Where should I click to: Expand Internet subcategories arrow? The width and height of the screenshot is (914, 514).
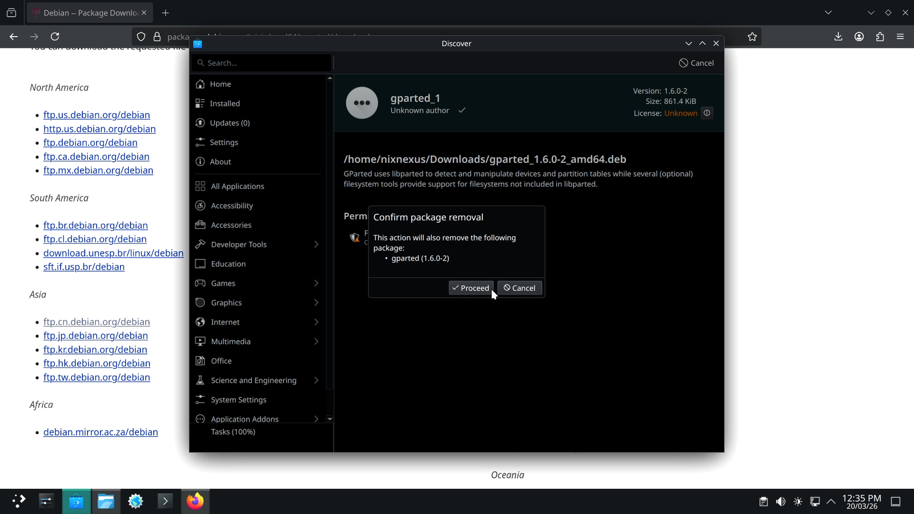(x=316, y=322)
